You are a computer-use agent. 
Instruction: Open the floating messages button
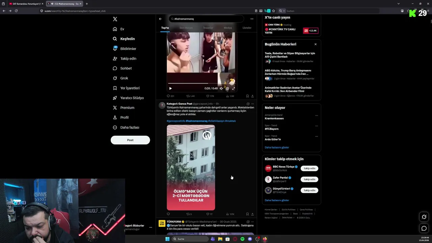(424, 228)
